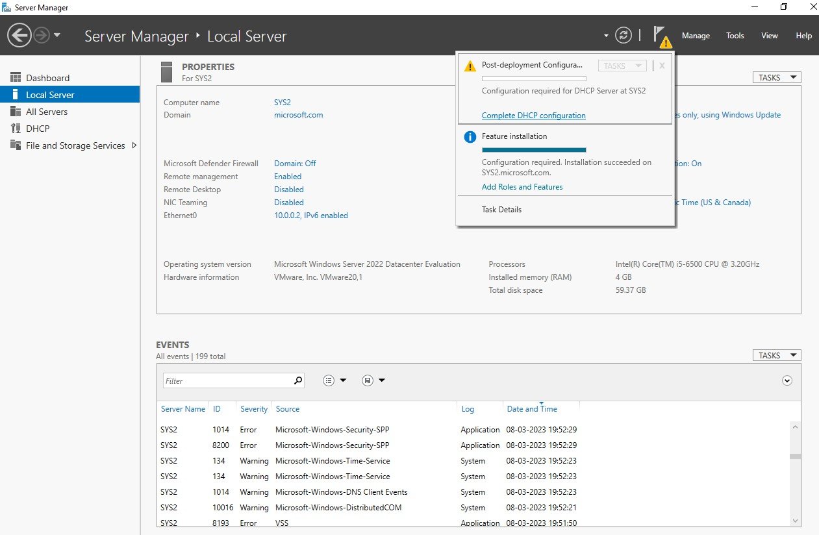Click Add Roles and Features link
This screenshot has width=819, height=535.
(522, 187)
